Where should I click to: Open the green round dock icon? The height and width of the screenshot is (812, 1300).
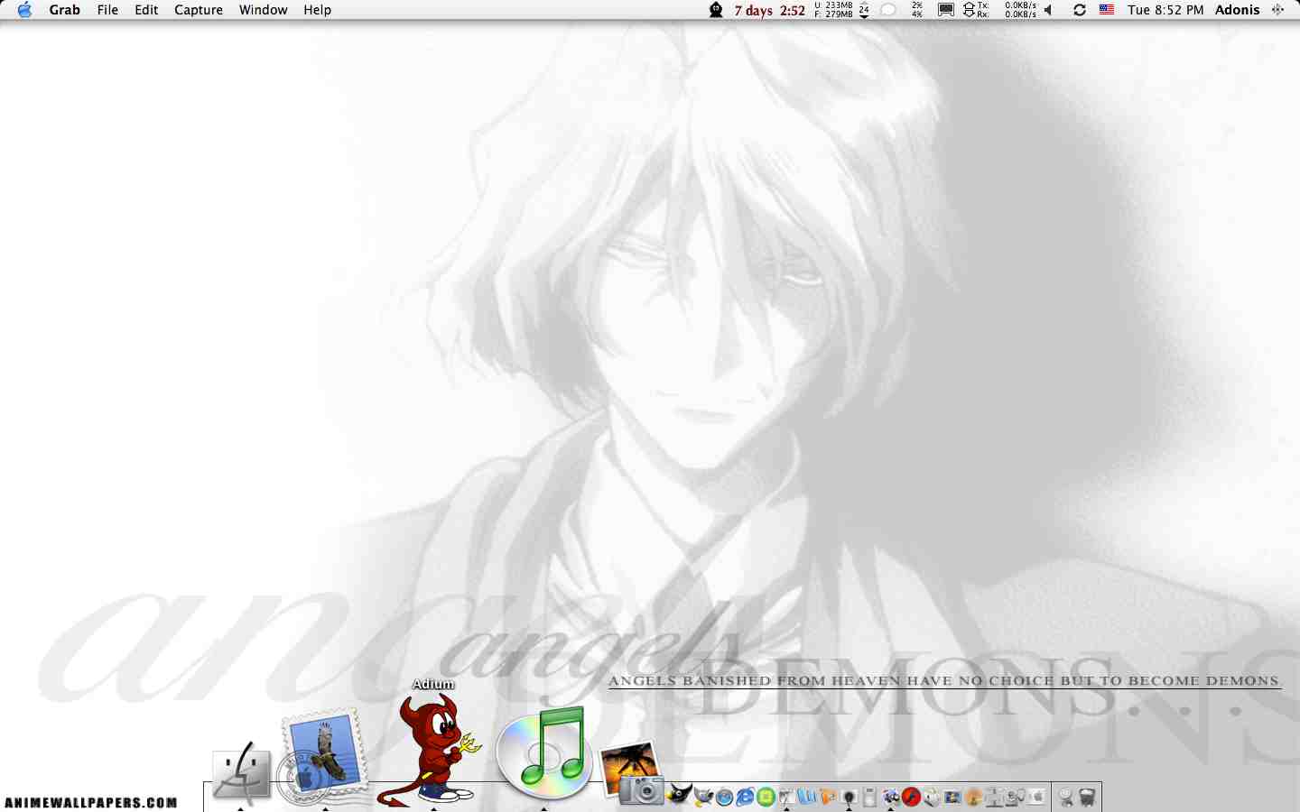tap(766, 797)
